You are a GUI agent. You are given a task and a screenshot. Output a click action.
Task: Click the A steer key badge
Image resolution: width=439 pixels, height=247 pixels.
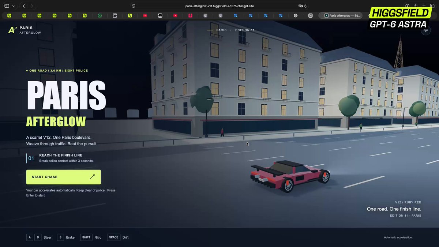click(30, 237)
